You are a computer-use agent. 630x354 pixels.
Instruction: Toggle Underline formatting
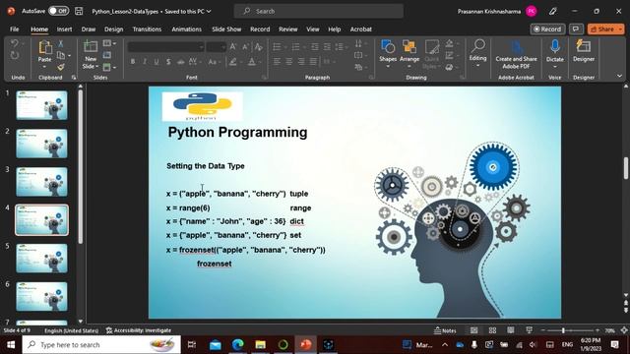[x=157, y=62]
